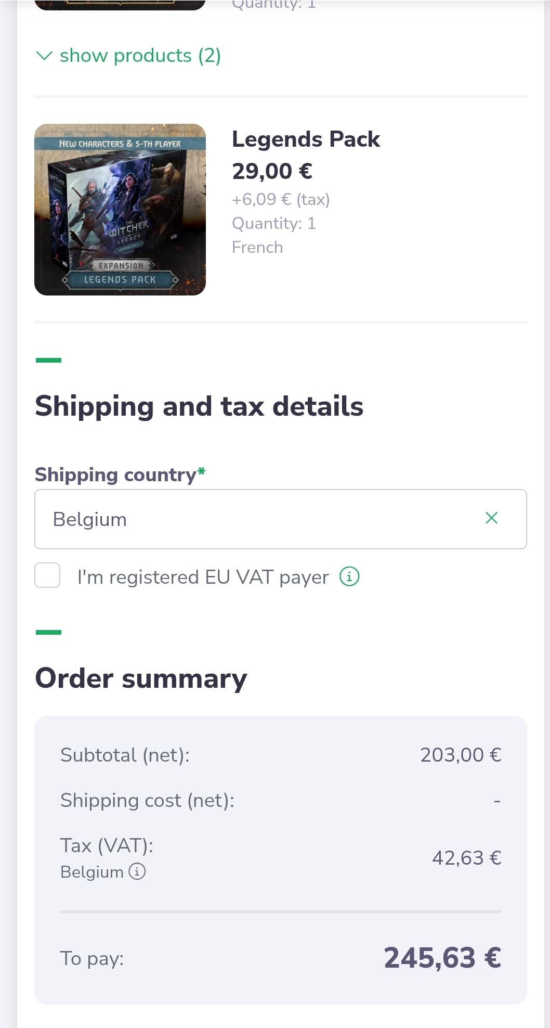
Task: Click the French language label
Action: (257, 247)
